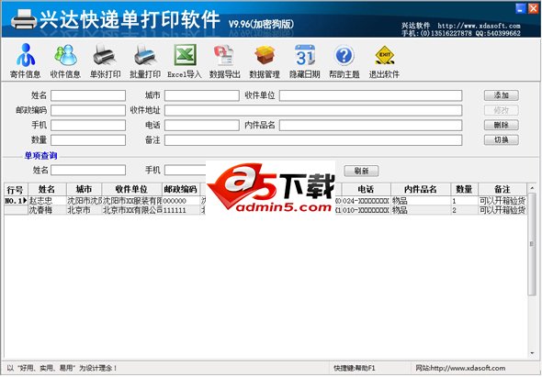Click the 快捷键:帮助F1 status text

(x=354, y=368)
